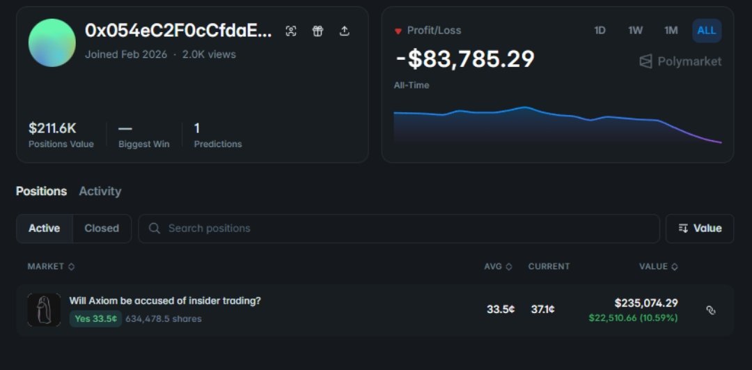This screenshot has width=752, height=370.
Task: Click the gift icon beside address
Action: [318, 31]
